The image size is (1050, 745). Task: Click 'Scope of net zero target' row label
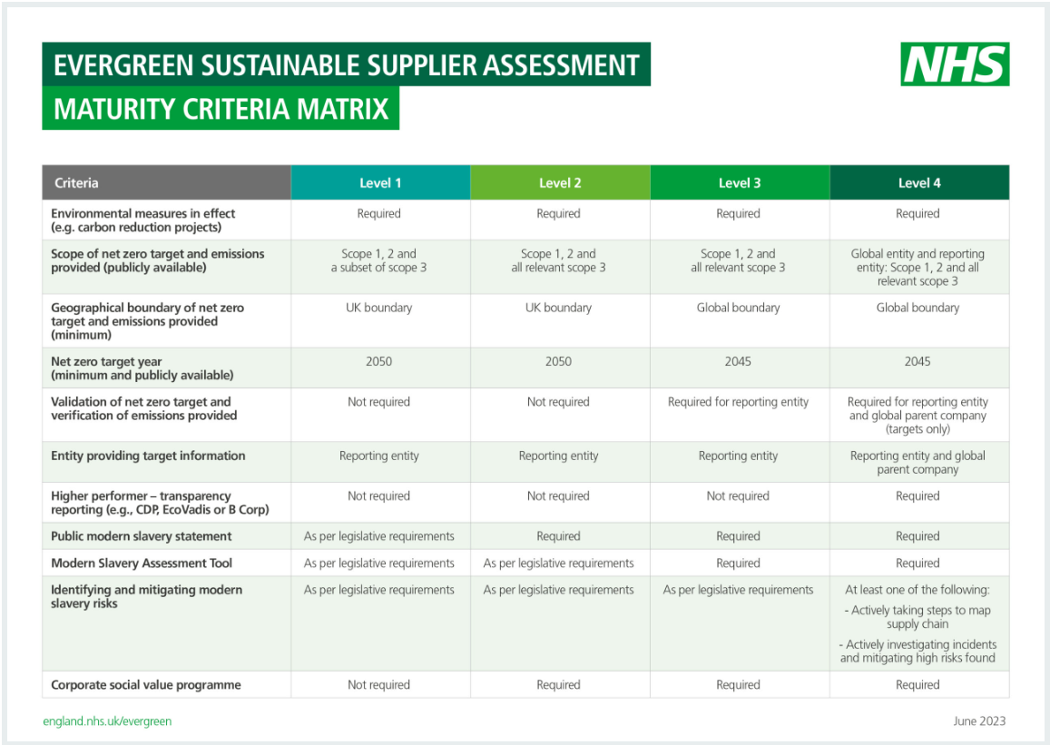[x=157, y=260]
